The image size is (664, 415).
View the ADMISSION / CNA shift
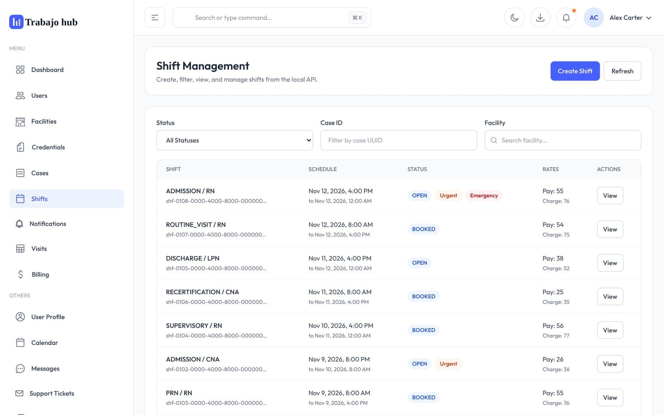tap(610, 364)
